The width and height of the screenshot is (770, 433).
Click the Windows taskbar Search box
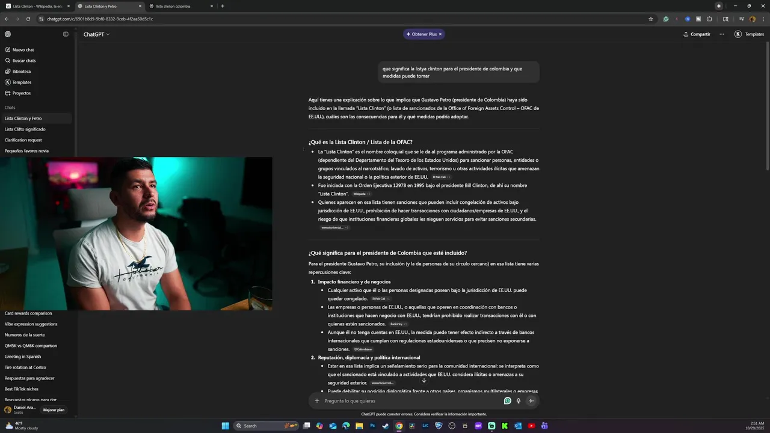[x=267, y=426]
